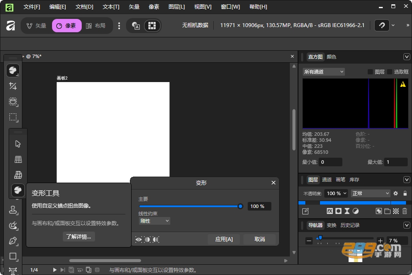Select the rectangular marquee selection tool
The image size is (412, 275).
(13, 117)
